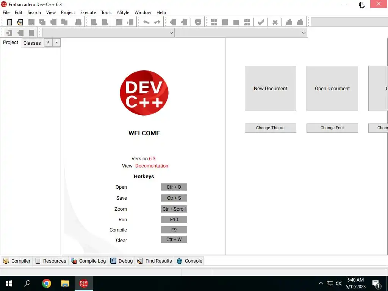Click the red 6.3 version link
The width and height of the screenshot is (388, 291).
152,159
